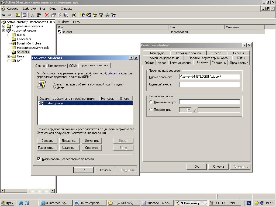
Task: Click the create new group toolbar icon
Action: [89, 15]
